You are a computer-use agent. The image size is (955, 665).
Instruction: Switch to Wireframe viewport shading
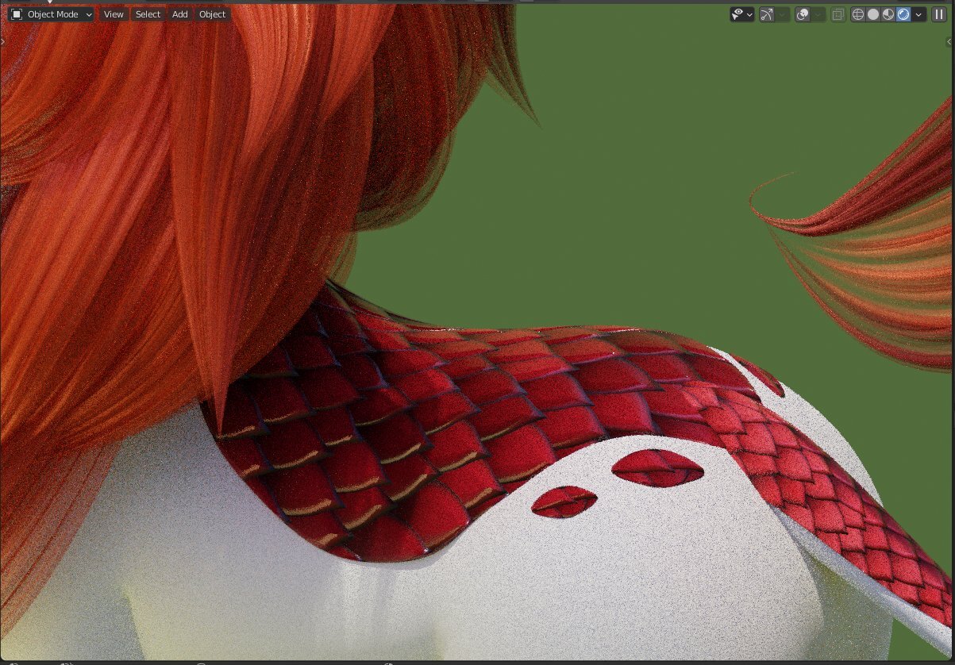(858, 14)
